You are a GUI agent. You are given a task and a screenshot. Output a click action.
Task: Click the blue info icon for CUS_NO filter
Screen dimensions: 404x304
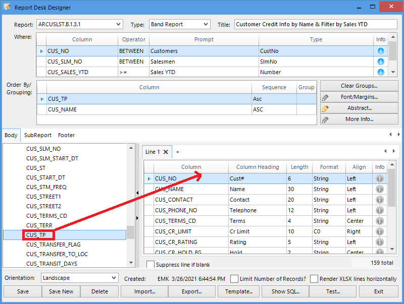click(380, 51)
